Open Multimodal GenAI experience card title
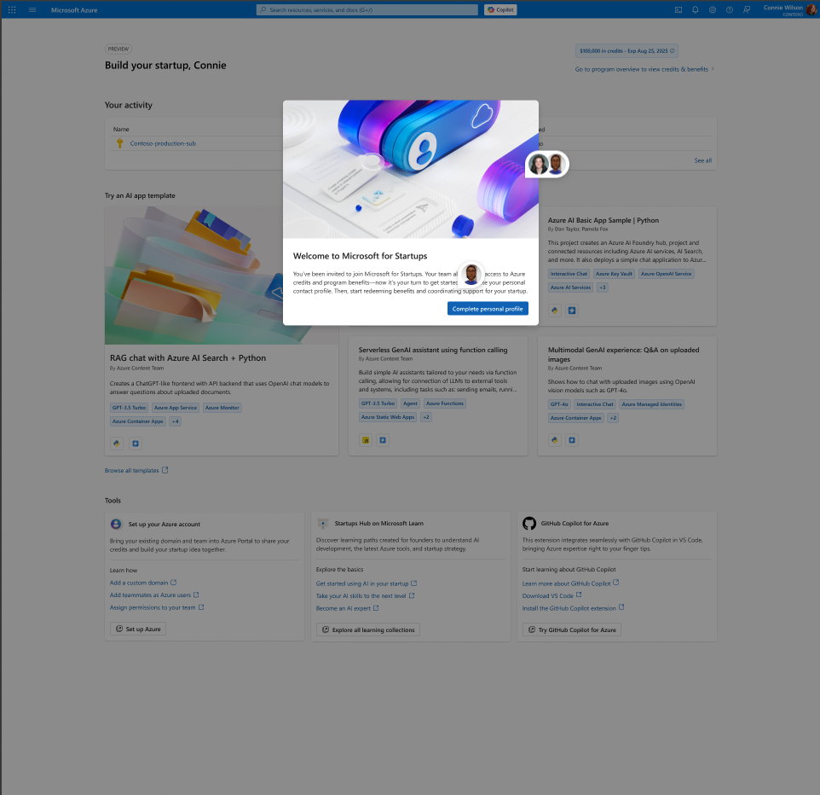The image size is (820, 795). tap(623, 354)
